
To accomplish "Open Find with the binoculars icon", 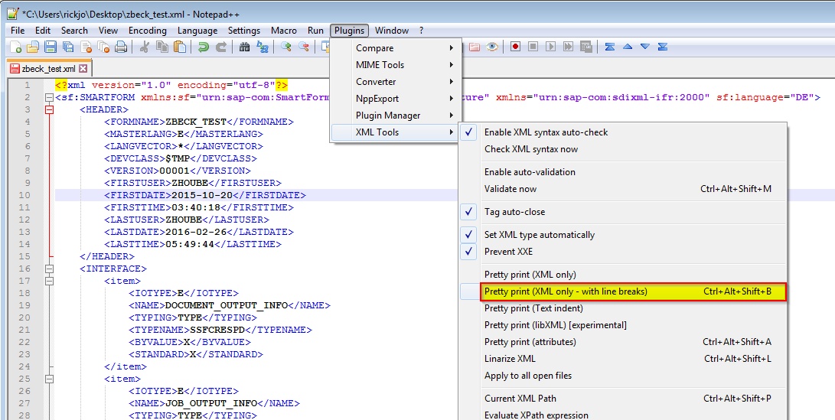I will coord(244,47).
